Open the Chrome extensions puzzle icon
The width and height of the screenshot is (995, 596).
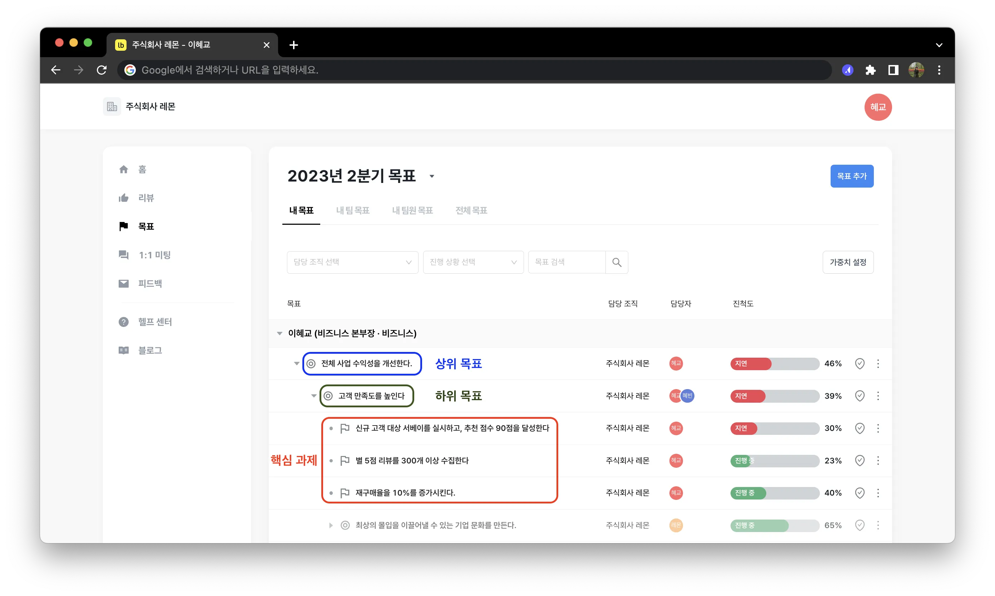tap(870, 70)
